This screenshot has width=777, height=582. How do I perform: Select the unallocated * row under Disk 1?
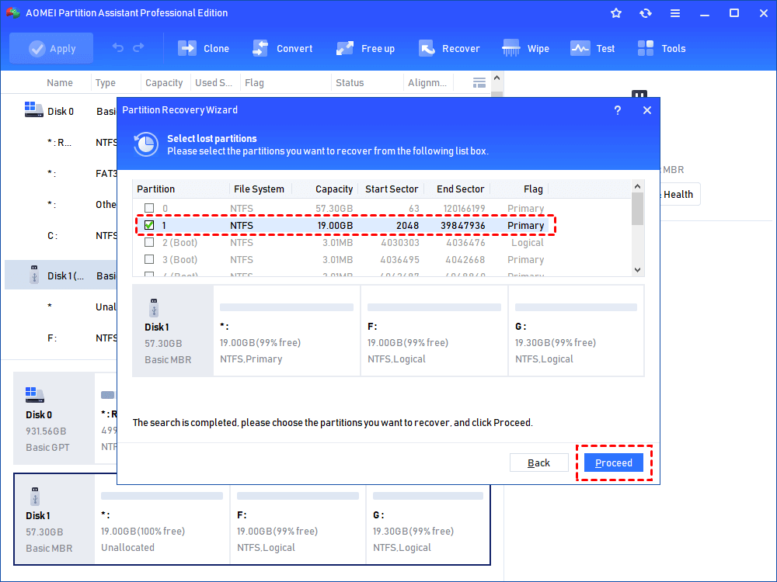point(61,307)
